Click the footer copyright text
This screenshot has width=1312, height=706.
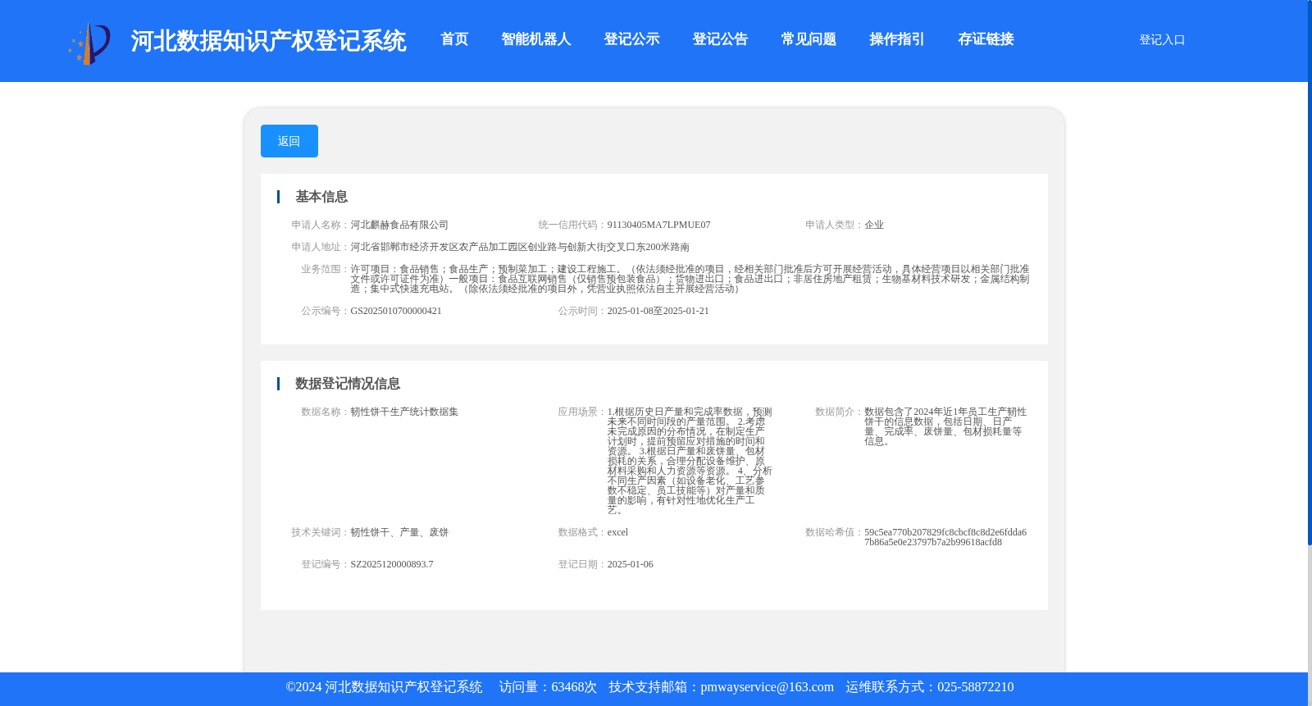pyautogui.click(x=384, y=687)
